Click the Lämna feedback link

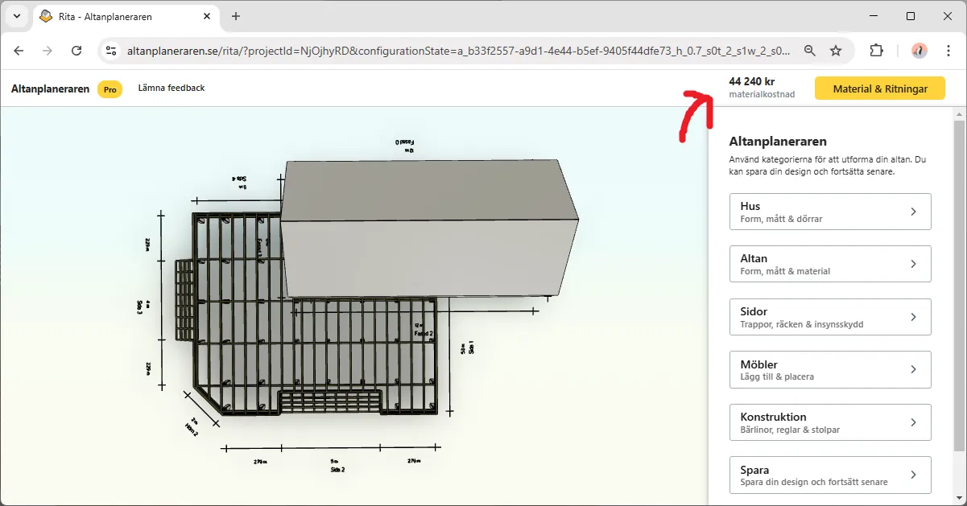tap(171, 88)
